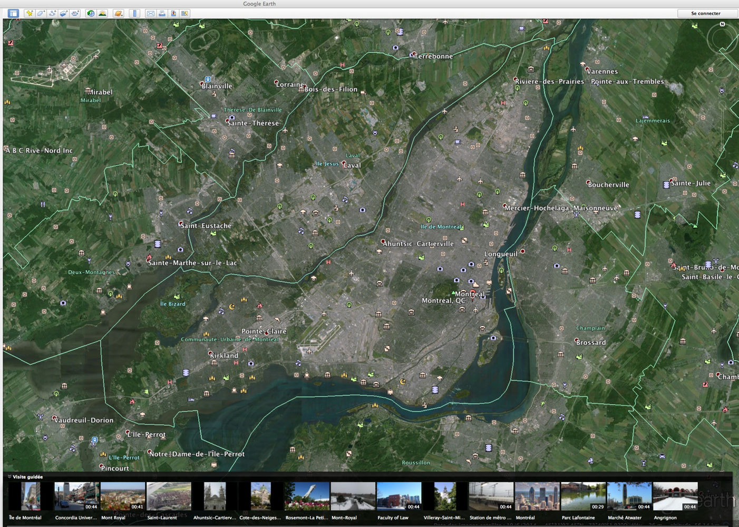The image size is (739, 527).
Task: Open the Rosemont-La Peti... tour thumbnail
Action: [x=307, y=496]
